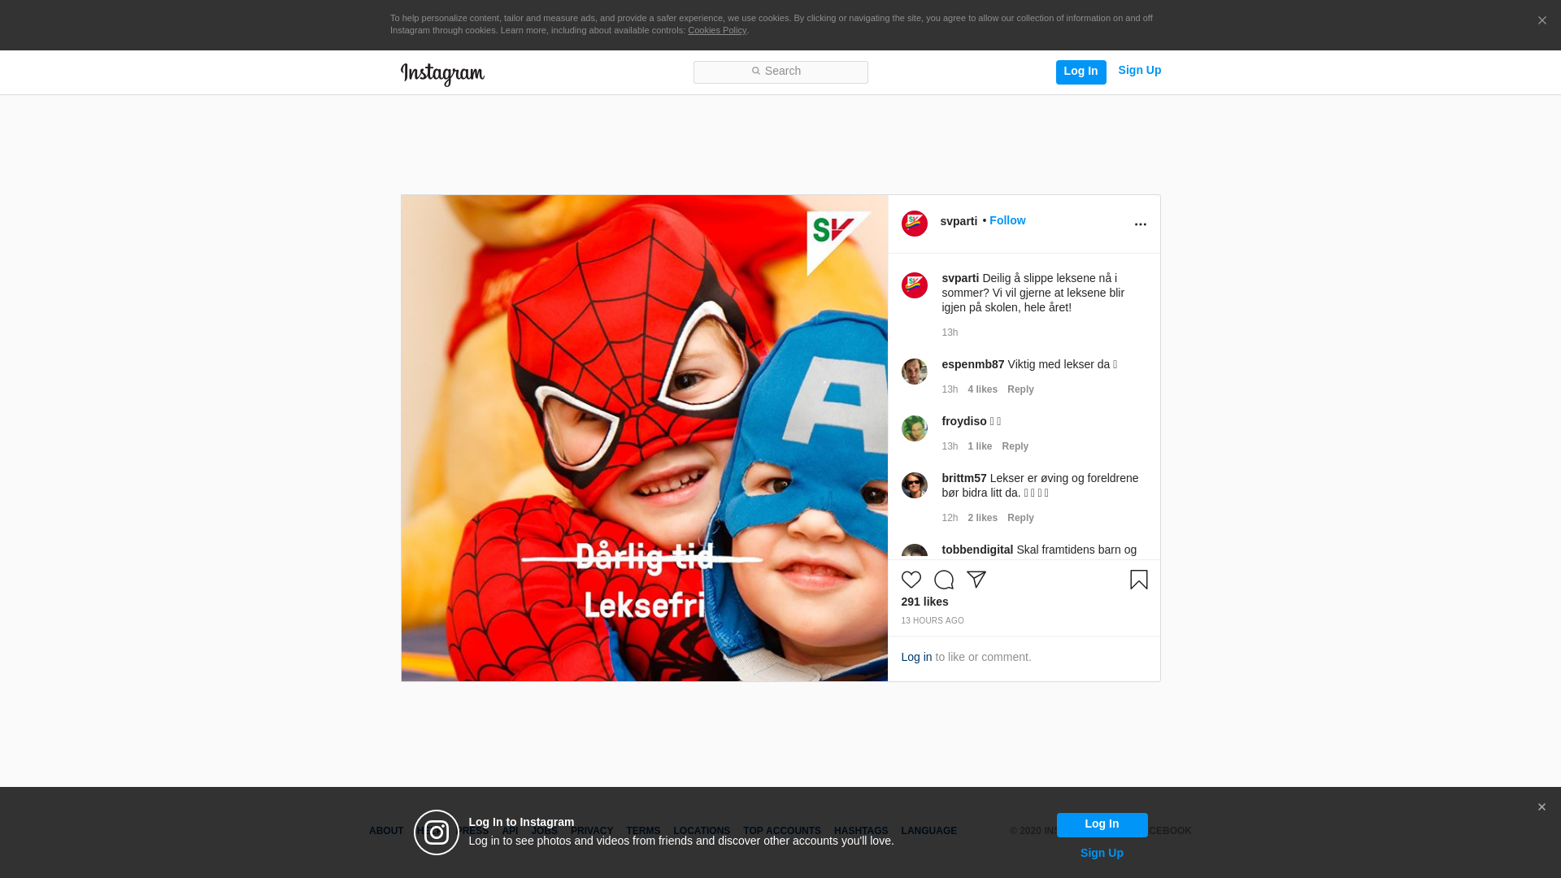
Task: Close the bottom login banner
Action: (1541, 807)
